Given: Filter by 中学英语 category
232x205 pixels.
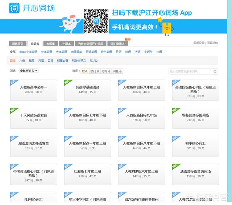Looking at the screenshot, I should coord(47,52).
